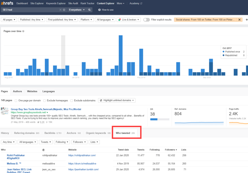Open Organic keywords 185 tab
Viewport: 248px width, 173px height.
click(98, 133)
